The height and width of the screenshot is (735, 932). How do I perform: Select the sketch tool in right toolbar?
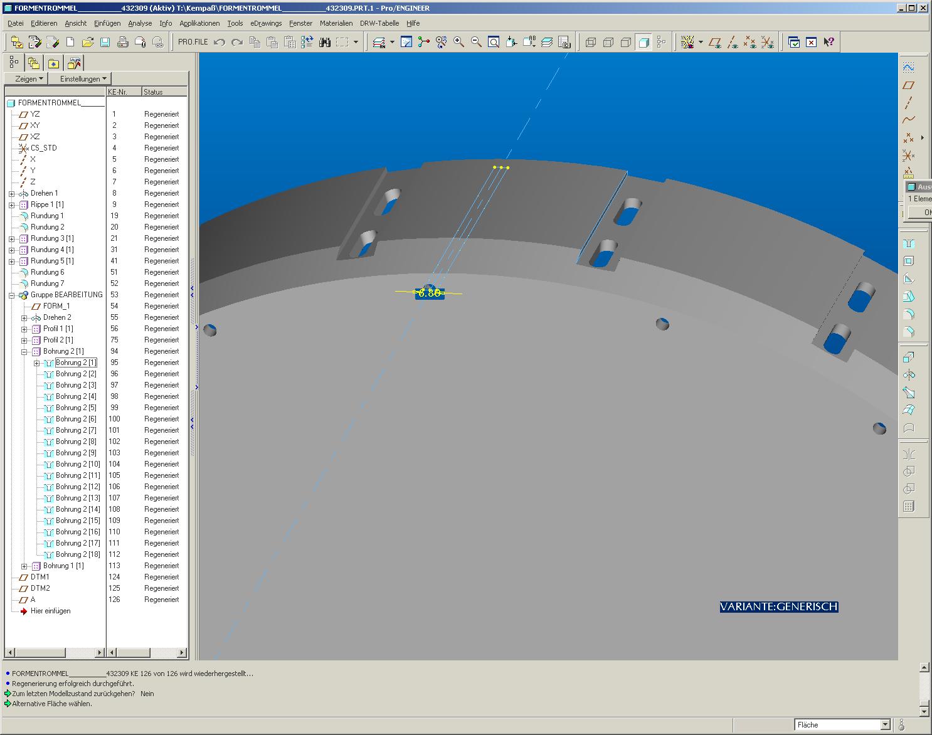[908, 67]
